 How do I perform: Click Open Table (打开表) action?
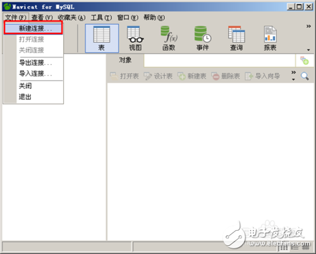pos(125,76)
